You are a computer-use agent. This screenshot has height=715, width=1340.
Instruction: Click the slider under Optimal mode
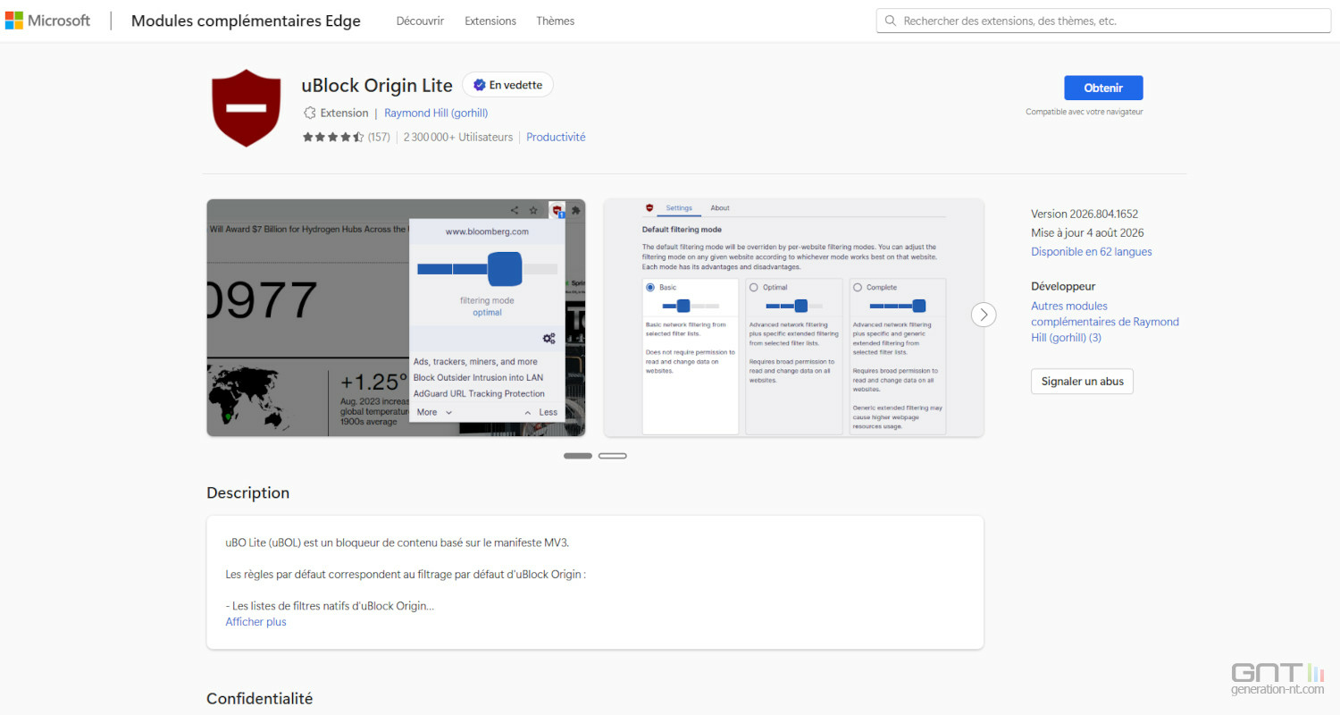pos(794,306)
